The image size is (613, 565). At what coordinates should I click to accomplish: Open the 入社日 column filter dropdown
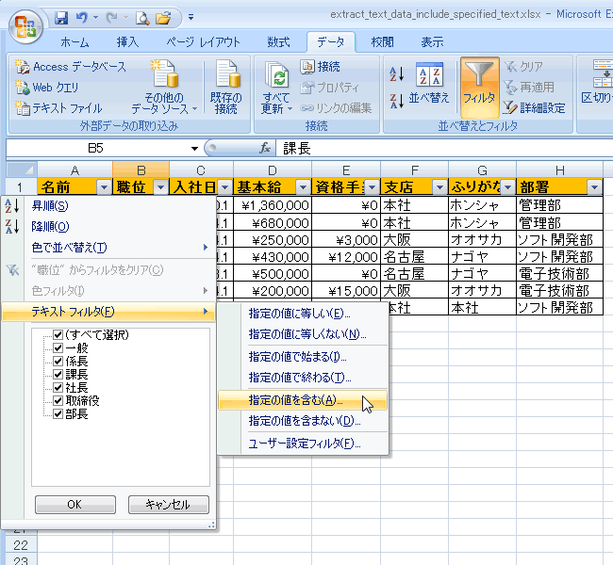click(x=224, y=187)
